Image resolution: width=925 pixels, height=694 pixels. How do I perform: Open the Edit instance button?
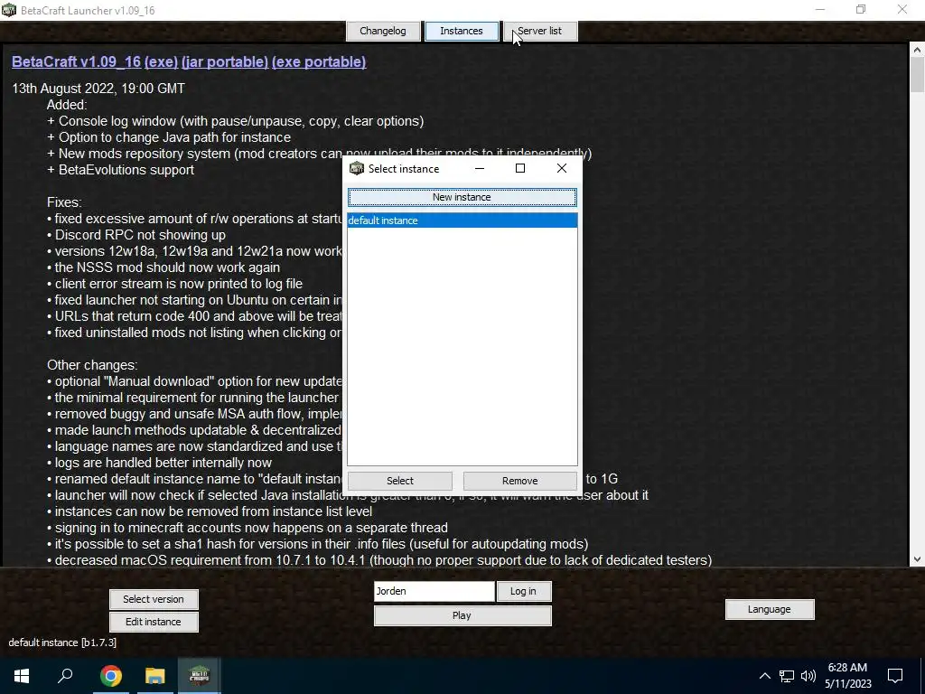coord(154,622)
